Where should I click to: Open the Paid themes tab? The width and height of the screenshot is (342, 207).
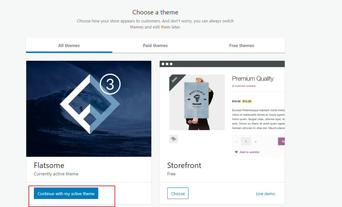(155, 45)
